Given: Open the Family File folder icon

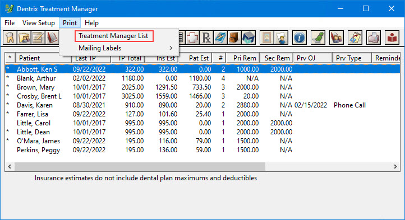Looking at the screenshot, I should [24, 38].
